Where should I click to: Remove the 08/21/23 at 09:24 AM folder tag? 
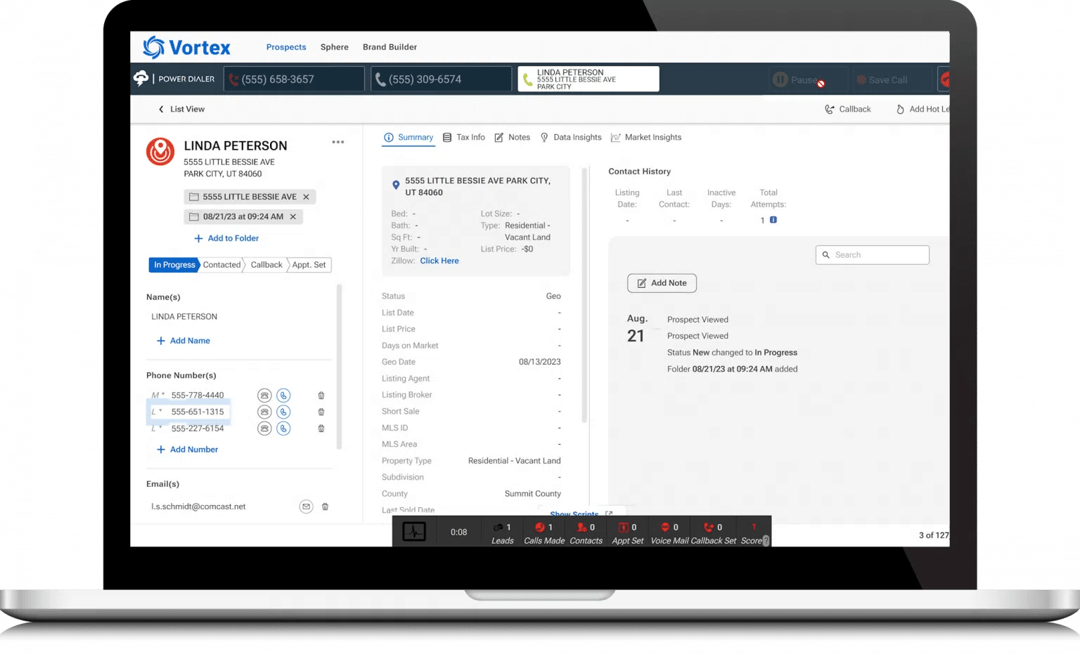pyautogui.click(x=293, y=216)
